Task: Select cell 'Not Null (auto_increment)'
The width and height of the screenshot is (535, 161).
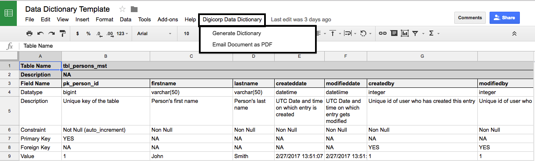Action: pos(106,130)
